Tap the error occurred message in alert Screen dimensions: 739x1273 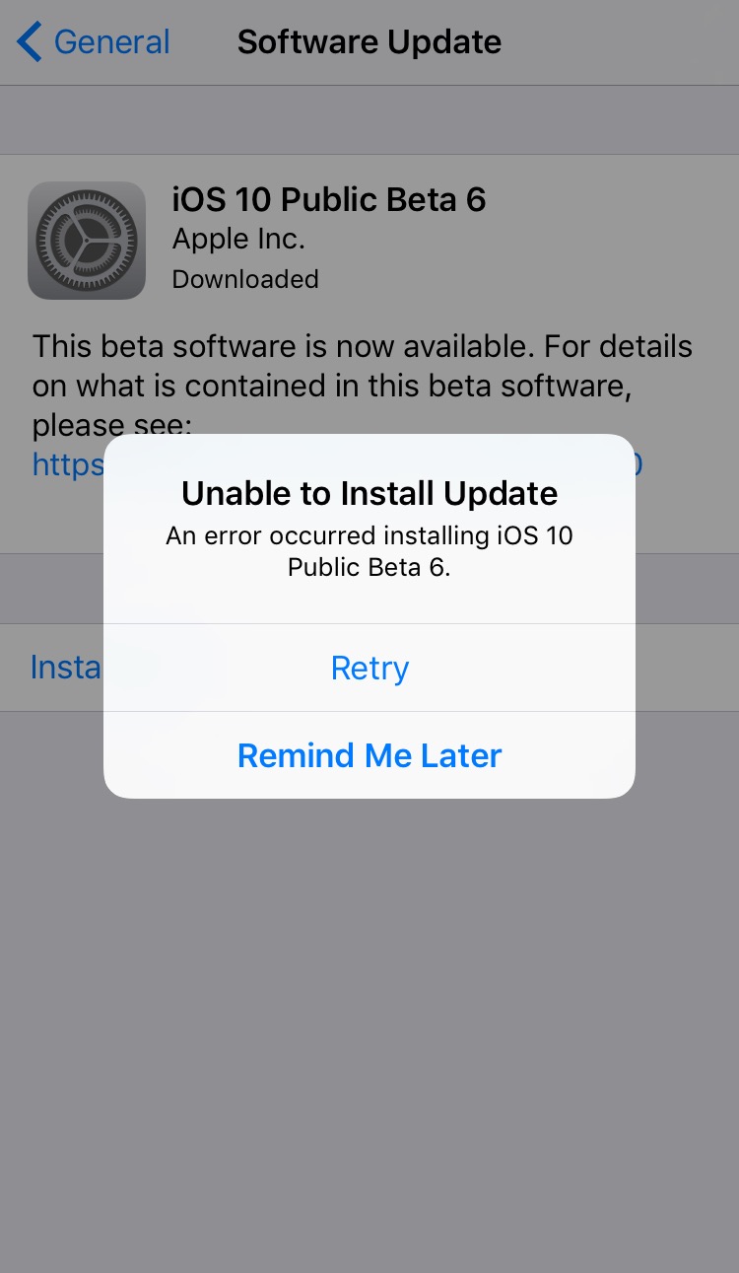(x=369, y=552)
